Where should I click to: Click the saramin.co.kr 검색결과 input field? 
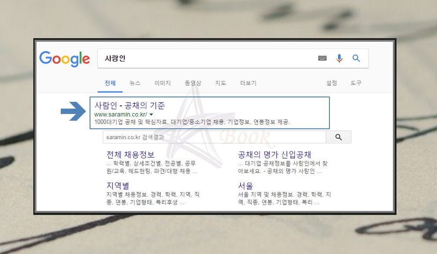click(x=214, y=137)
